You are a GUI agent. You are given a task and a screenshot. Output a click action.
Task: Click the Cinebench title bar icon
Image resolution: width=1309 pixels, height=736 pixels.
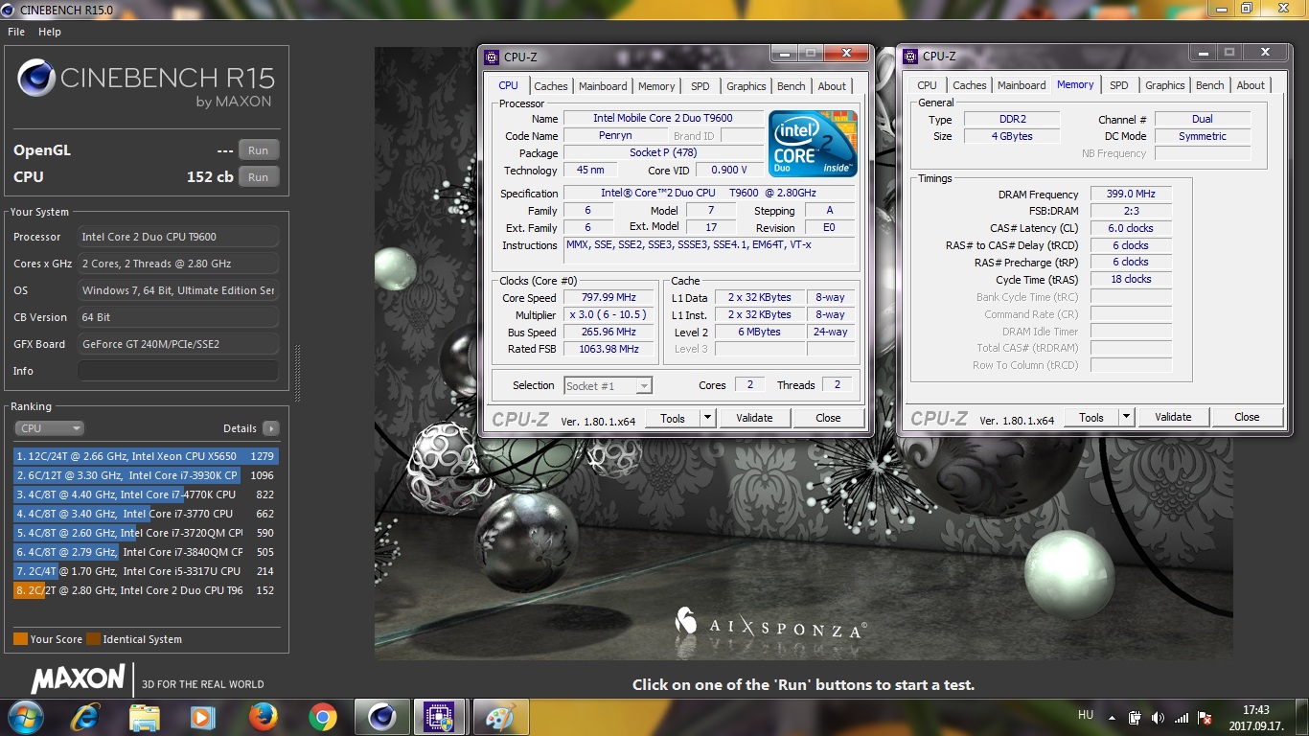8,9
